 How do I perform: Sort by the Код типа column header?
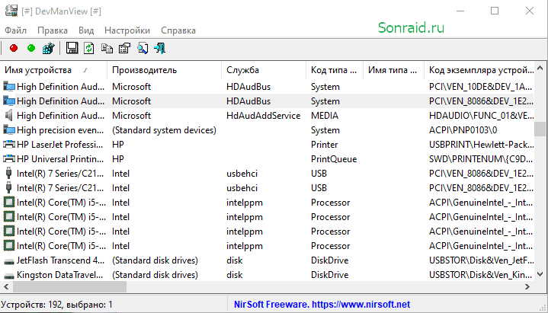(334, 70)
